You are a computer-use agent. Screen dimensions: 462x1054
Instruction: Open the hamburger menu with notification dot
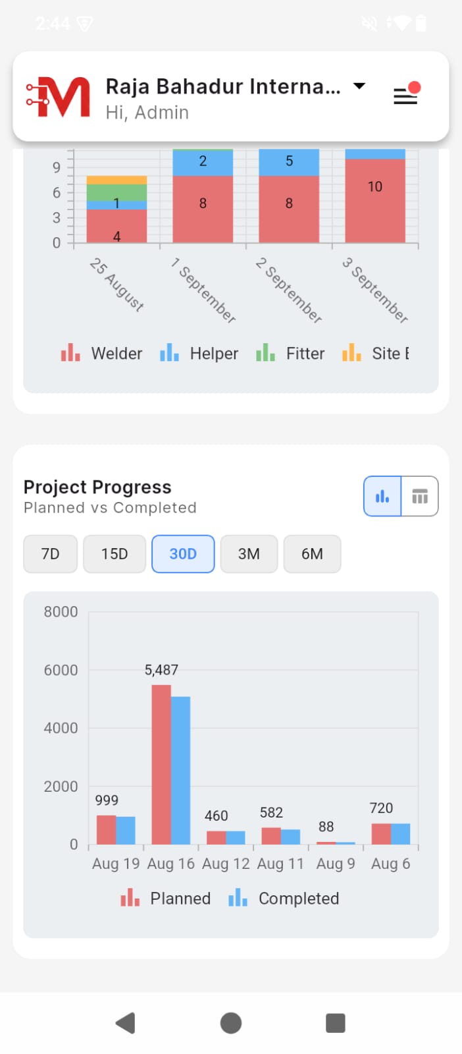[406, 96]
